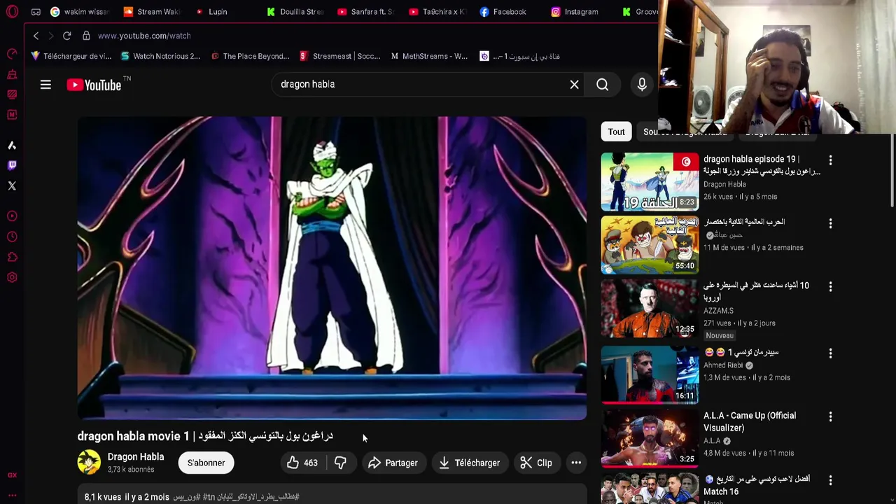
Task: Open the GX logo at the sidebar bottom
Action: click(12, 475)
